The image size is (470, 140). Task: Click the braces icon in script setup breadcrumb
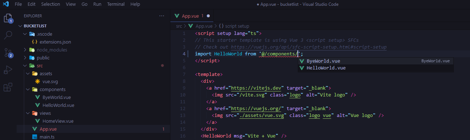221,26
